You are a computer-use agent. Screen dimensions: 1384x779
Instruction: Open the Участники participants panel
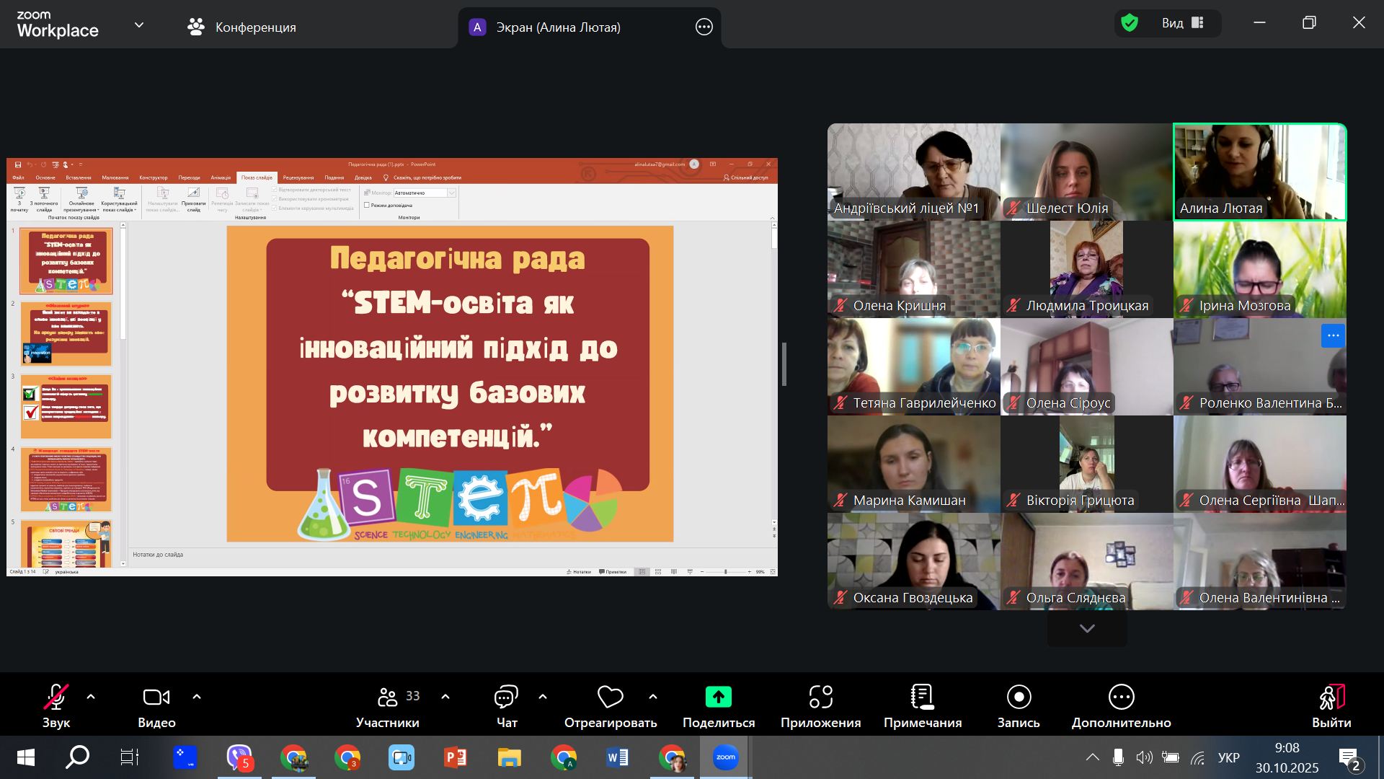tap(389, 697)
